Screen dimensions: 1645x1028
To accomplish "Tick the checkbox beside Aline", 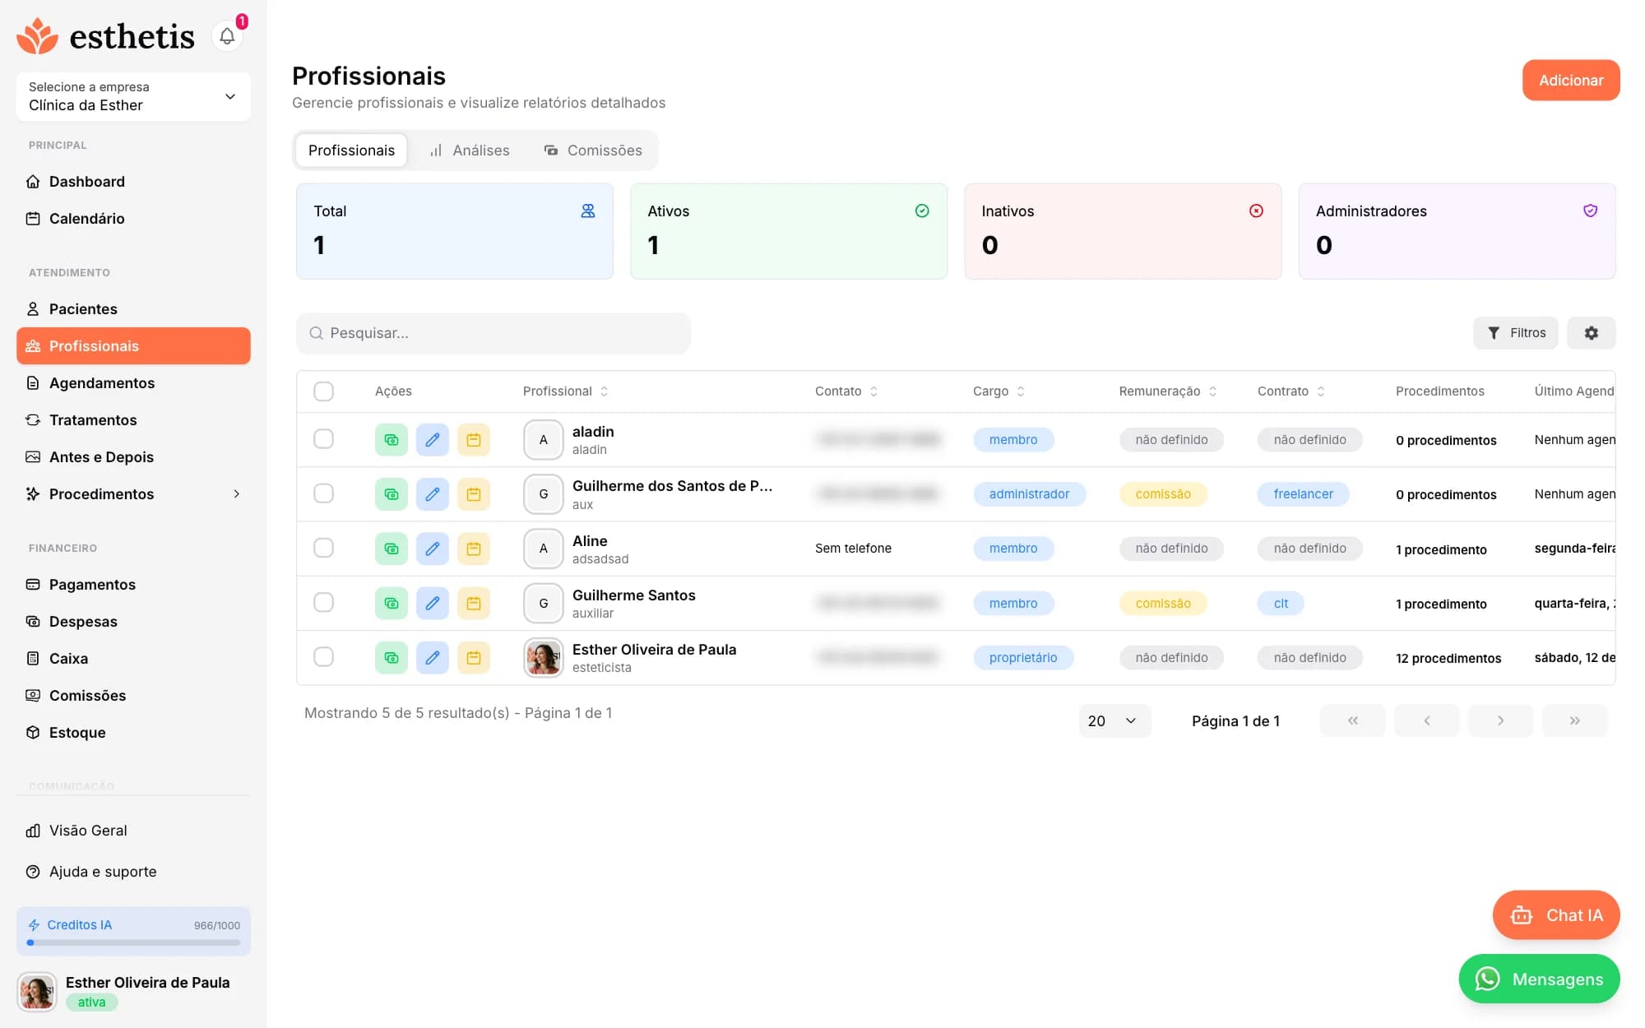I will 324,548.
